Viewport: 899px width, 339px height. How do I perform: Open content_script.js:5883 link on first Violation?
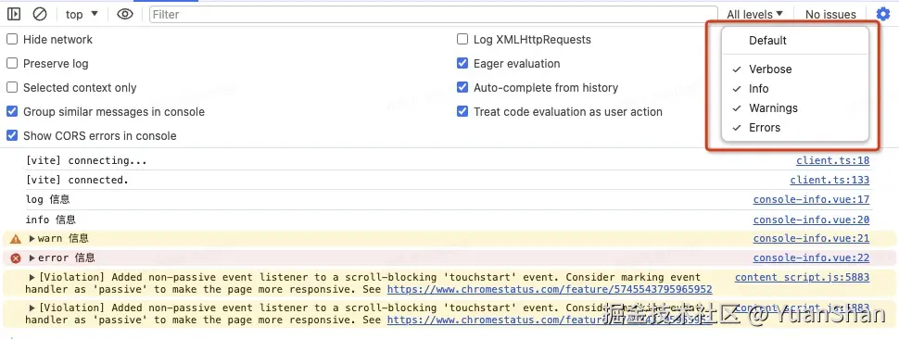pos(802,278)
